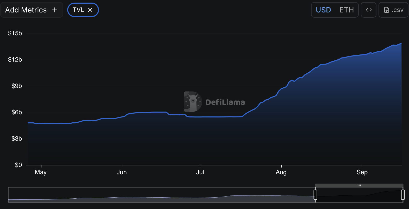This screenshot has width=409, height=209.
Task: Open the embed code icon
Action: click(369, 10)
